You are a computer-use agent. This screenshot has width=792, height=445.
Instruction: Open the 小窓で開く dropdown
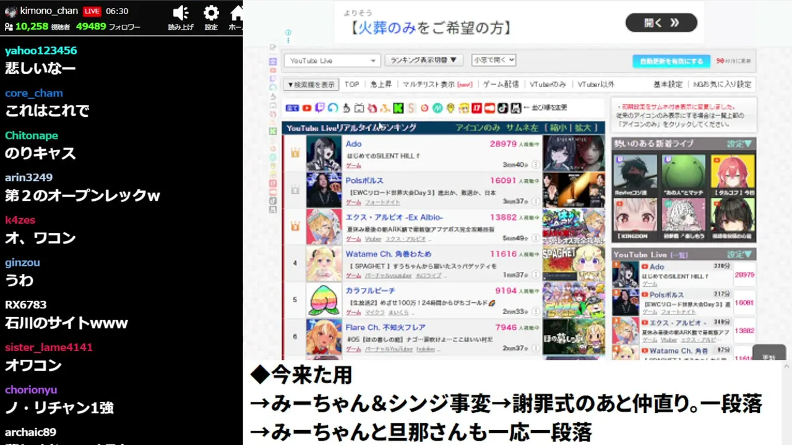pyautogui.click(x=493, y=60)
